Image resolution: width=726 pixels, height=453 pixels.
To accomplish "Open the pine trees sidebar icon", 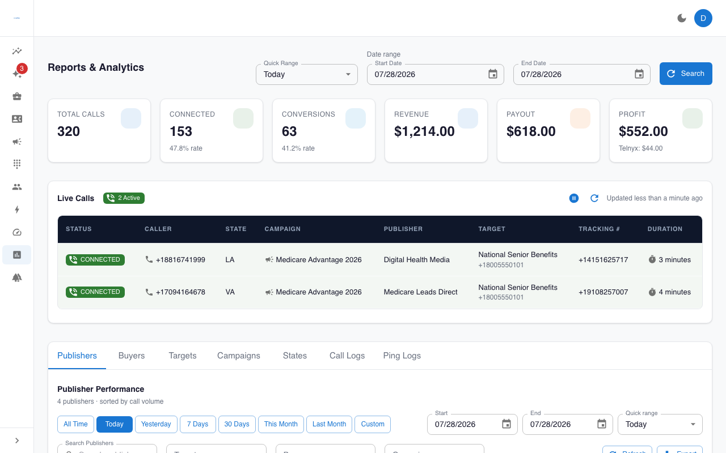I will (17, 277).
